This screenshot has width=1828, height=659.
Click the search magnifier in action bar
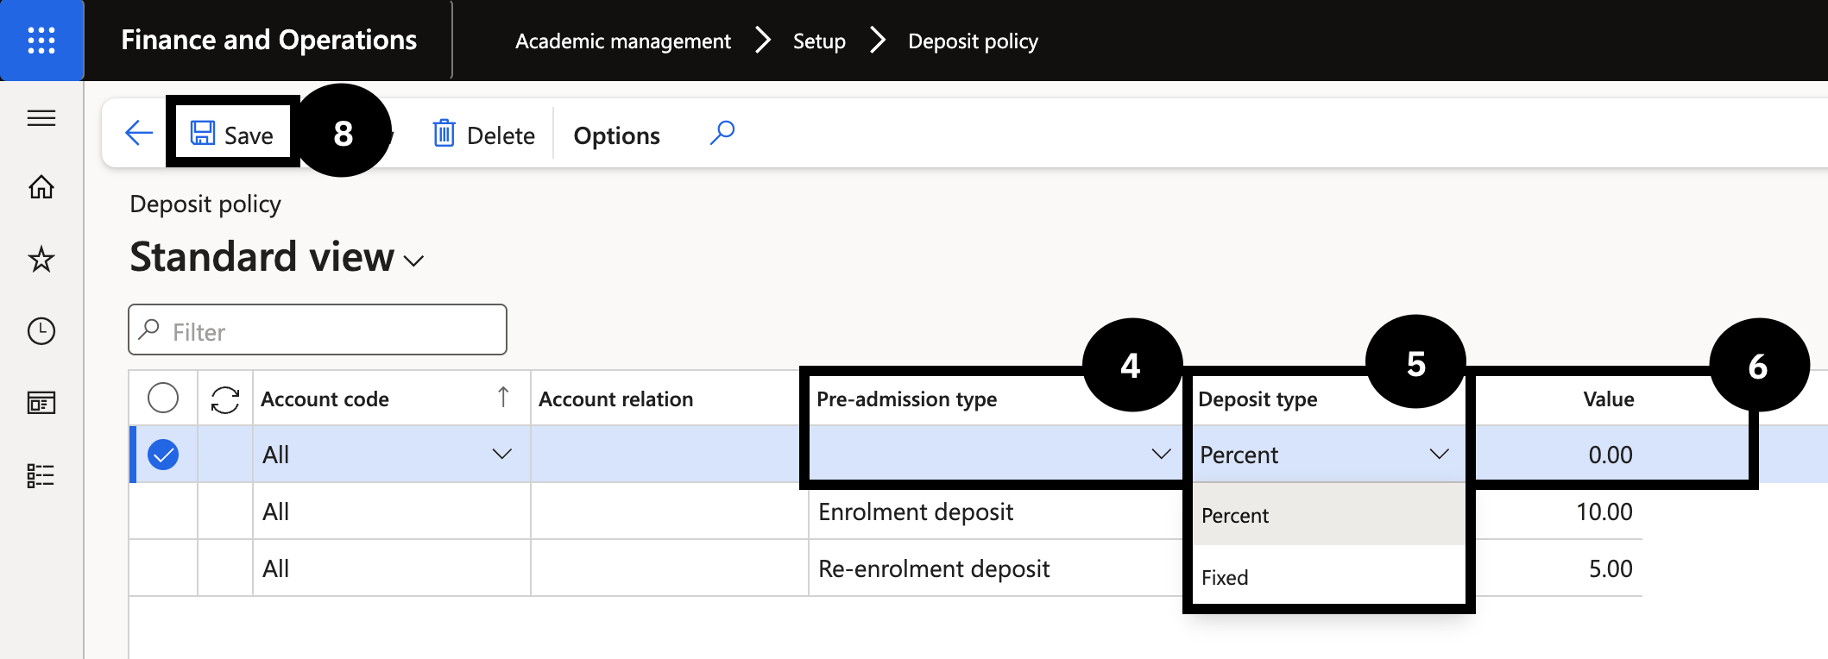point(722,132)
